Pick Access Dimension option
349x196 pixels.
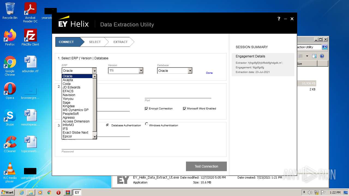tap(77, 121)
